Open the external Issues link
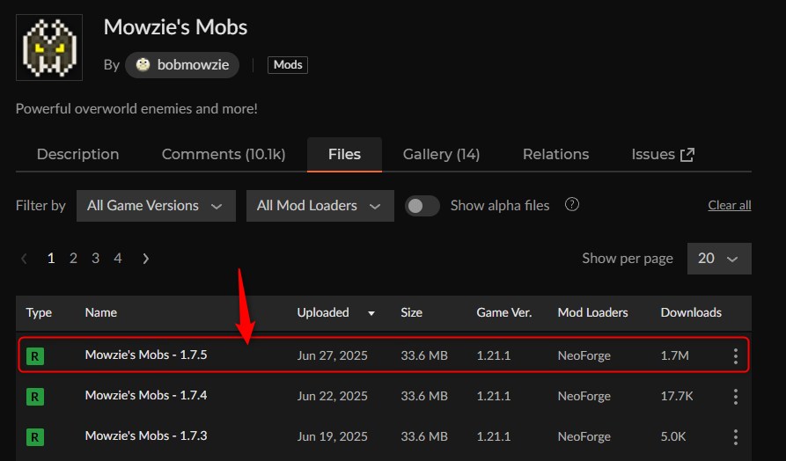 click(x=663, y=154)
